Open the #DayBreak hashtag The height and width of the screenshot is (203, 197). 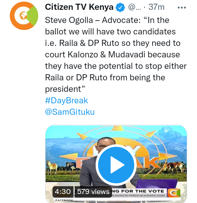pos(66,100)
